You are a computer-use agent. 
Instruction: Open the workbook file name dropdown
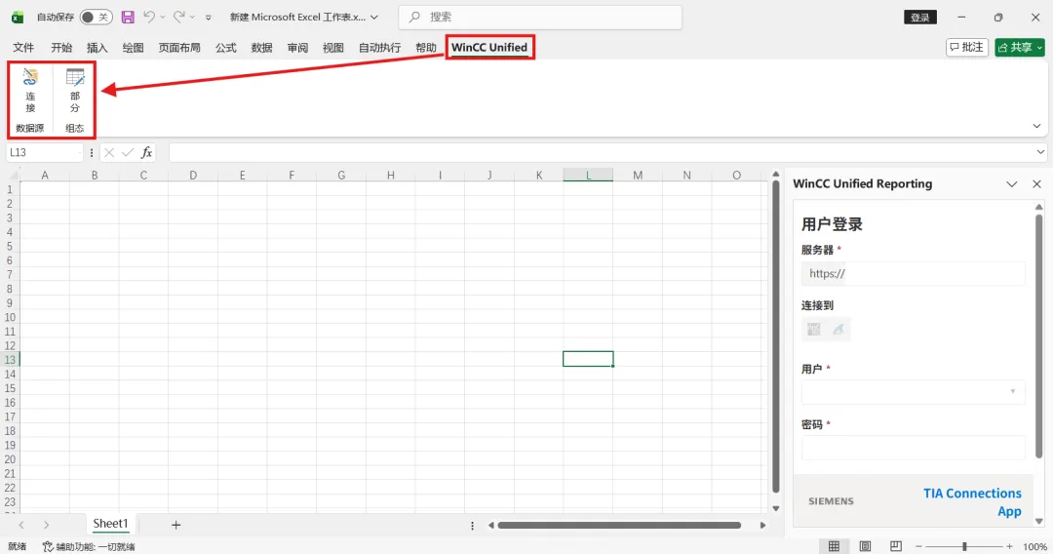point(374,18)
